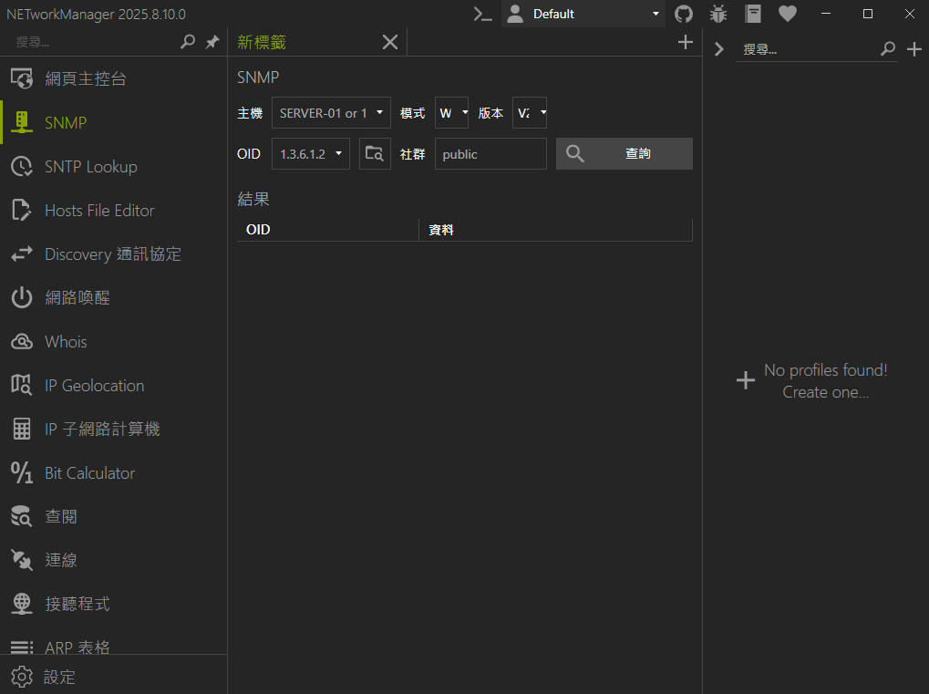Click the Discovery protocol arrows icon
929x694 pixels.
pos(22,254)
